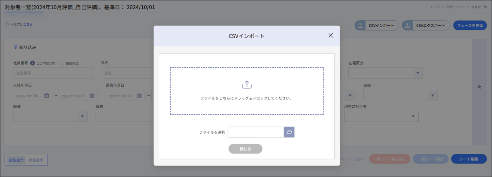Click the 社員番号 input field
This screenshot has height=177, width=492.
coord(53,73)
